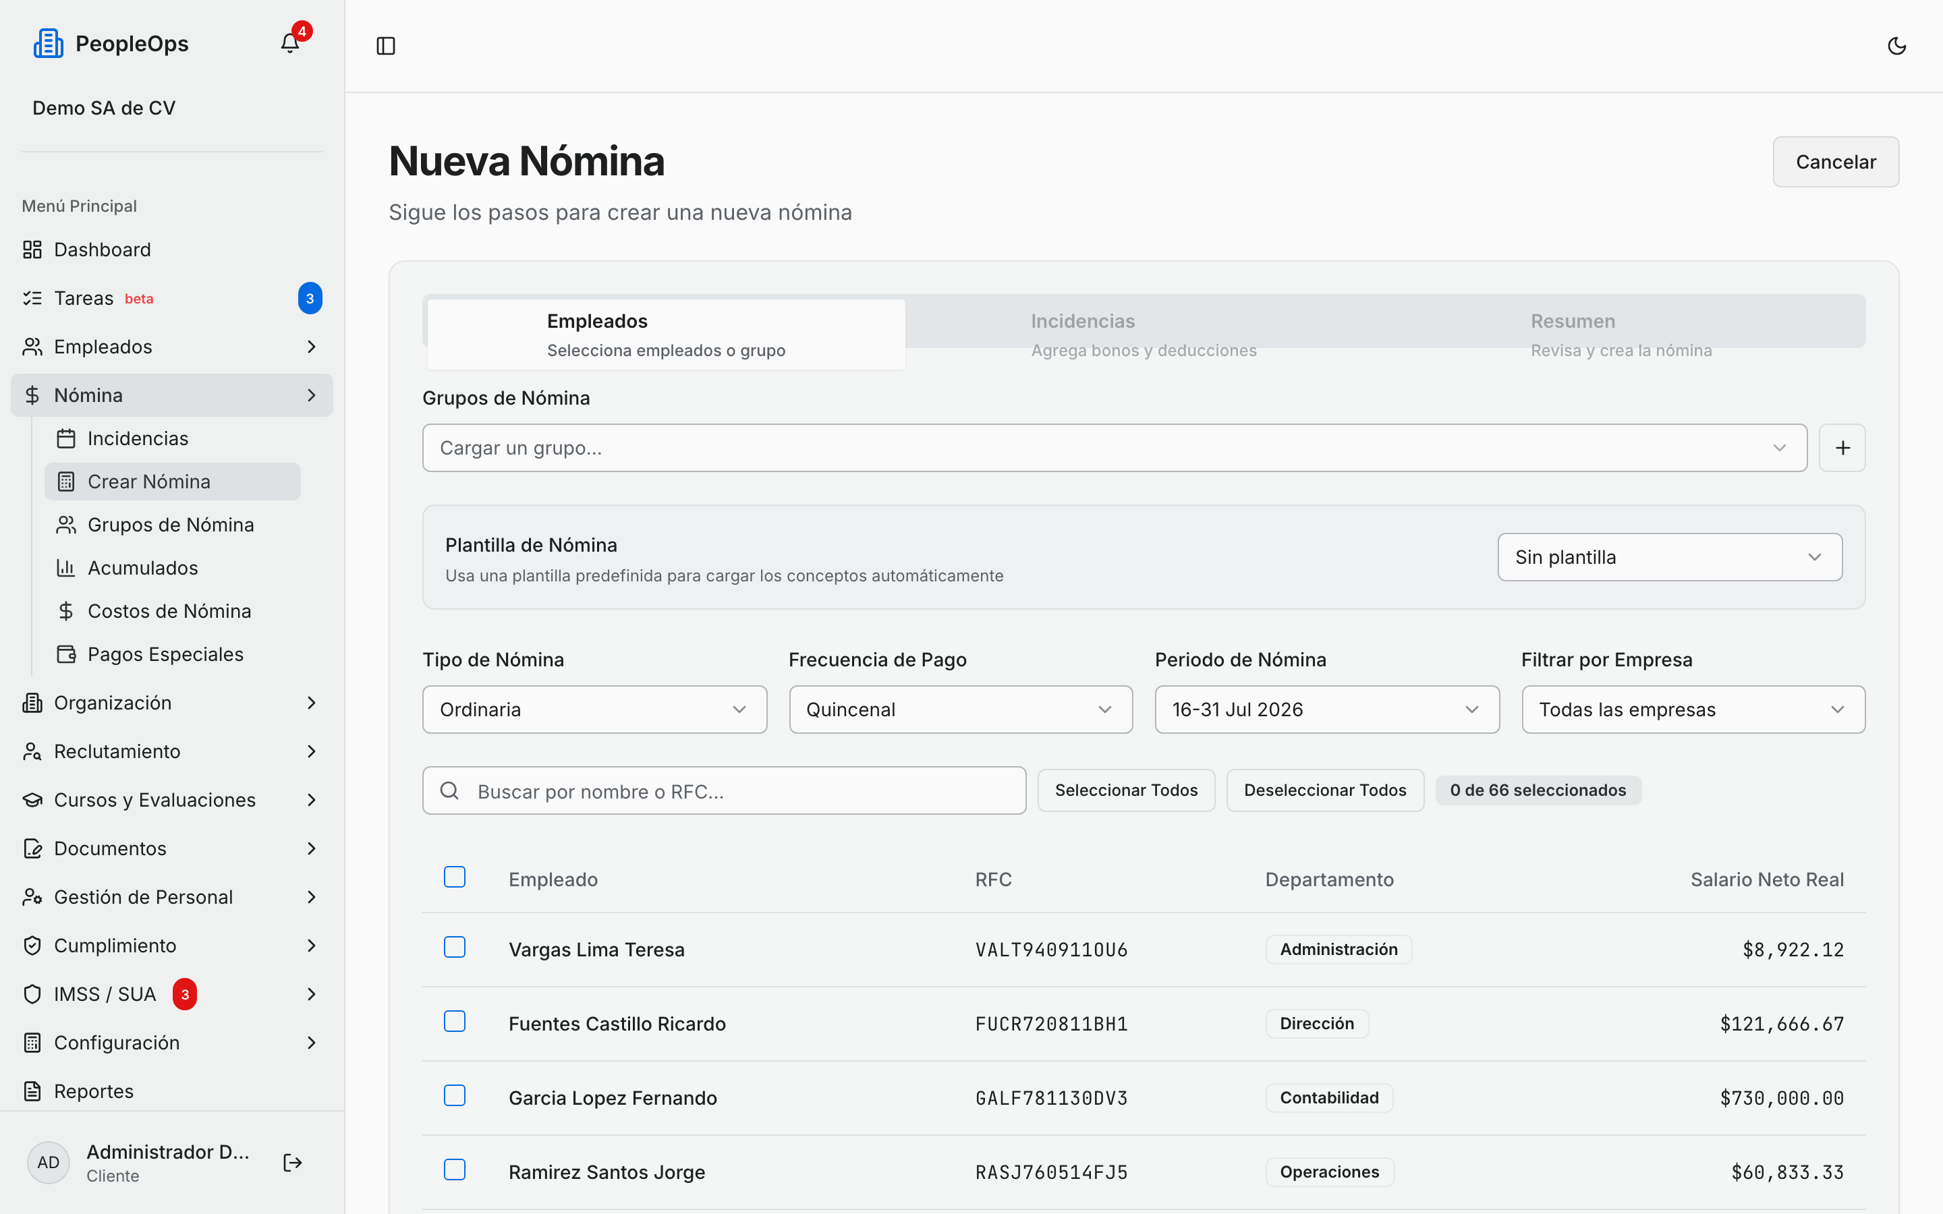Click the Cancelar button

1836,162
